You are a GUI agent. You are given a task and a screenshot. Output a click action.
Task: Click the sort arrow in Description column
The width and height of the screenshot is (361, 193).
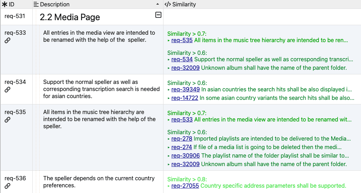(157, 4)
